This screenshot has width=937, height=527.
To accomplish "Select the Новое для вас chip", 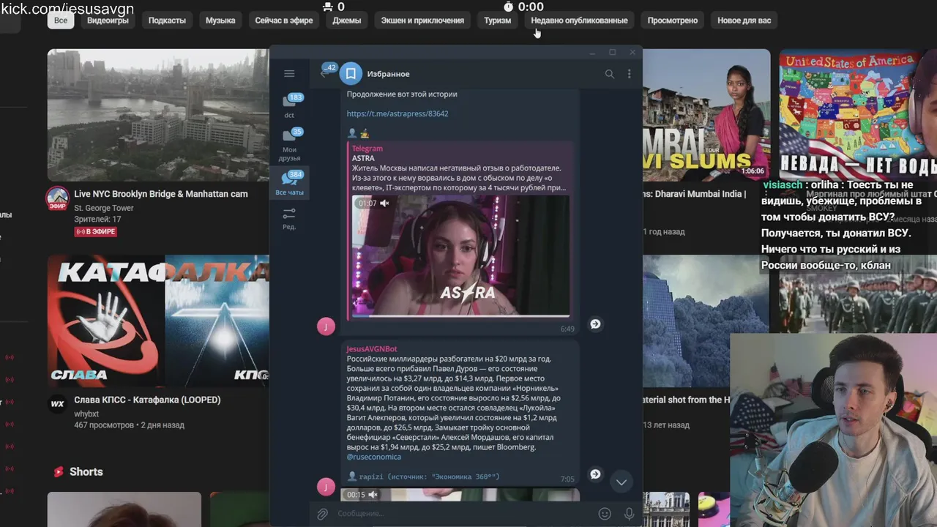I will (x=744, y=20).
